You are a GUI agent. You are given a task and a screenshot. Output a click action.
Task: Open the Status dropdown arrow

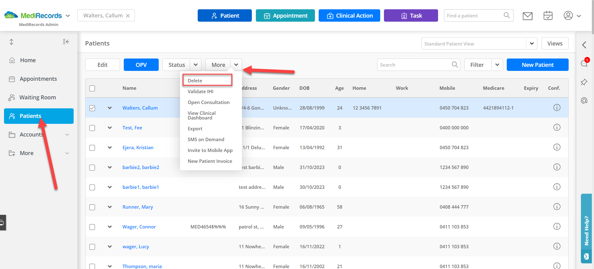pyautogui.click(x=196, y=65)
